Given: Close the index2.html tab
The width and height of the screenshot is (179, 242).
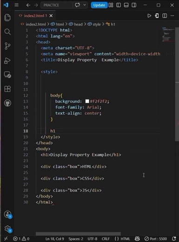Looking at the screenshot, I should click(x=51, y=16).
